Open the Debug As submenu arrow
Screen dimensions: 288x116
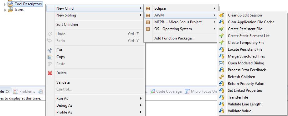coord(141,105)
